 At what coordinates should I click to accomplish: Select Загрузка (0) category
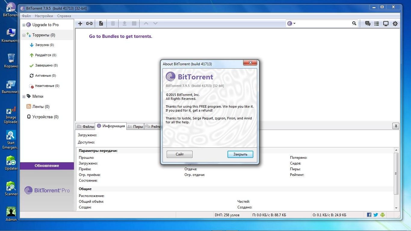pyautogui.click(x=44, y=45)
